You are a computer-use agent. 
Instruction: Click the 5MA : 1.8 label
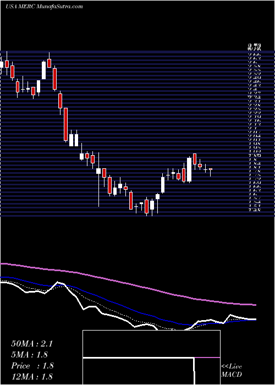(30, 355)
